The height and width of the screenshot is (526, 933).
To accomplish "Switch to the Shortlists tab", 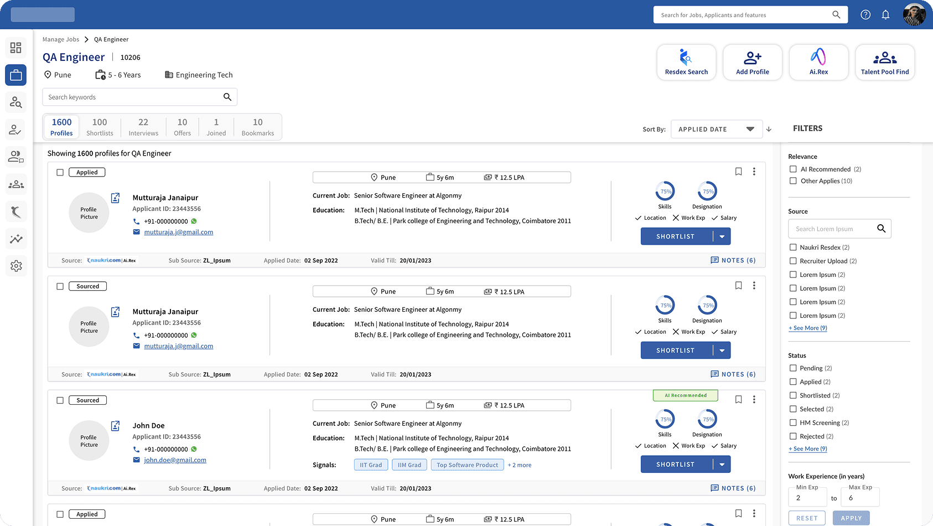I will pyautogui.click(x=100, y=127).
